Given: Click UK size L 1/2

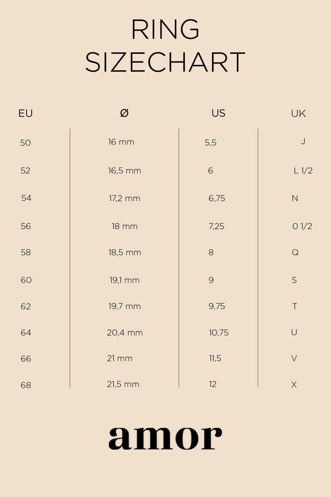Looking at the screenshot, I should tap(303, 171).
